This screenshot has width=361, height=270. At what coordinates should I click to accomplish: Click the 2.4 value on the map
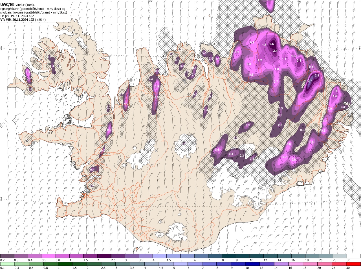tap(275, 51)
